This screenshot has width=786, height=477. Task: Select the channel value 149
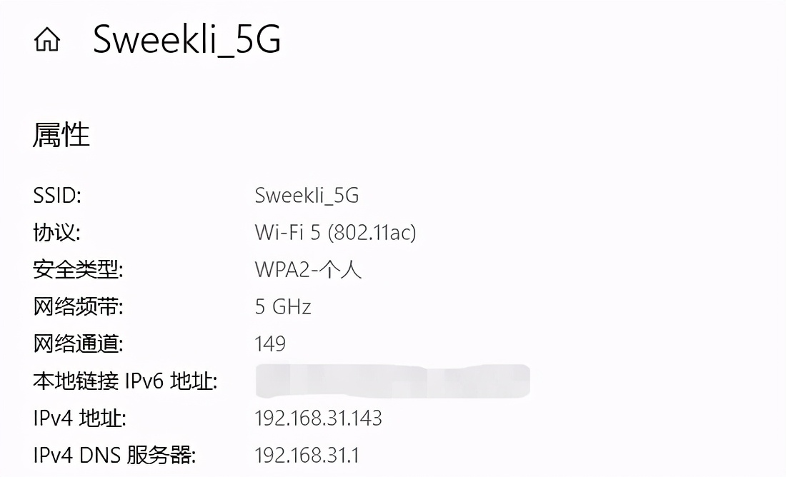click(270, 343)
